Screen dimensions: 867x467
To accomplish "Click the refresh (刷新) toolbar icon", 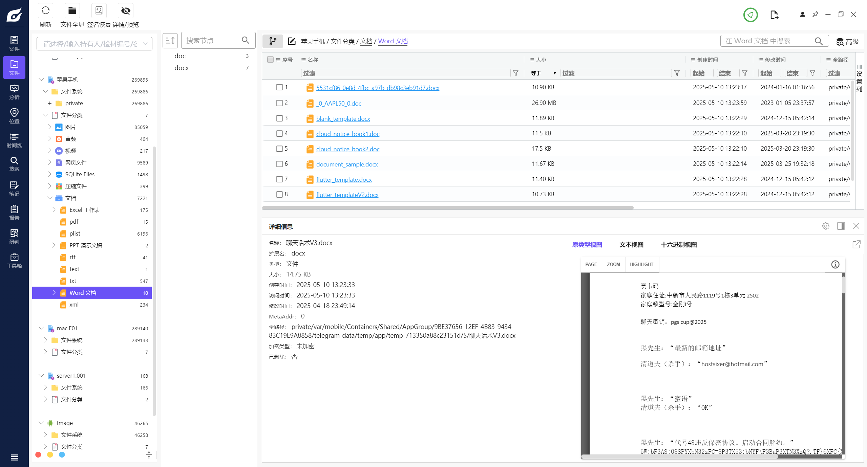I will [x=46, y=11].
